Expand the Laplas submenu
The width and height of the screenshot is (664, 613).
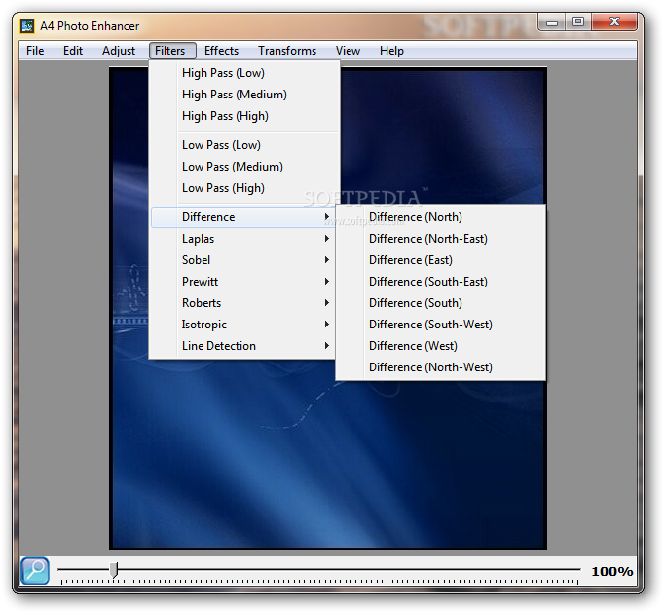tap(243, 239)
